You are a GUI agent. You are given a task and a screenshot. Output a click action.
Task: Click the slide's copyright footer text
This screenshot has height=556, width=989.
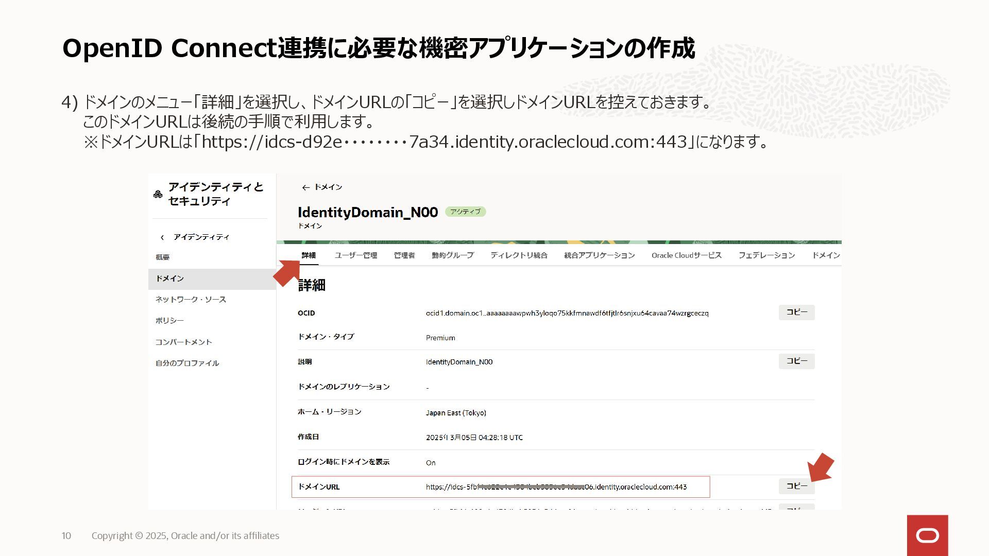pyautogui.click(x=185, y=535)
